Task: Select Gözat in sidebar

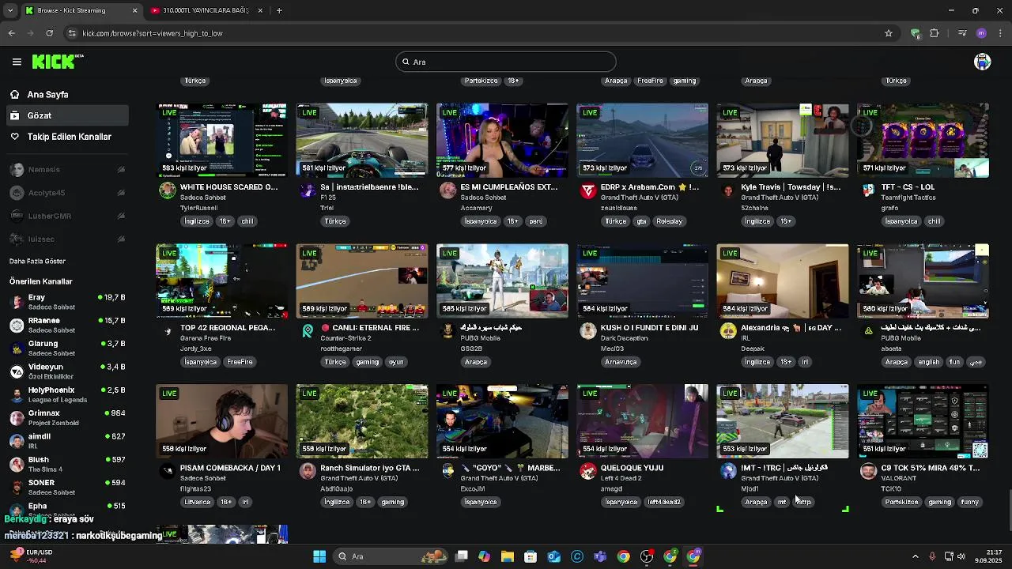Action: (x=66, y=115)
